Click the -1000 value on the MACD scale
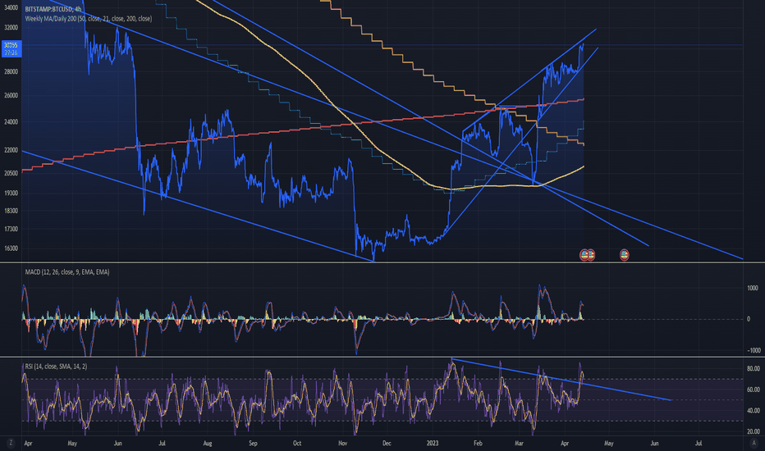 point(754,351)
